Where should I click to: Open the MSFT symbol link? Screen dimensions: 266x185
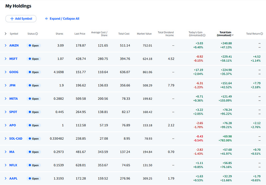[x=13, y=59]
